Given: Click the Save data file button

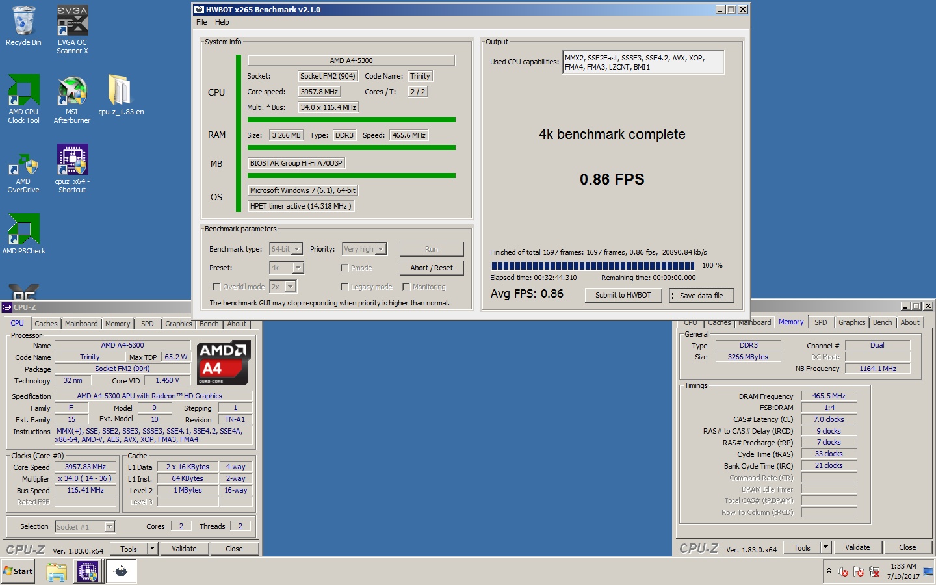Looking at the screenshot, I should click(x=701, y=295).
